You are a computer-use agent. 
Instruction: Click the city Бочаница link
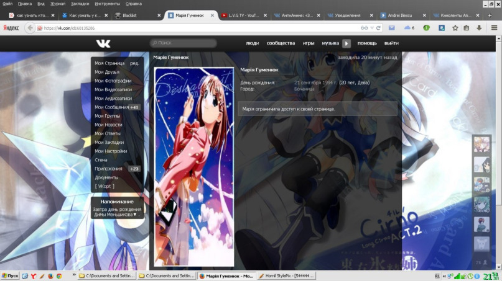(304, 89)
